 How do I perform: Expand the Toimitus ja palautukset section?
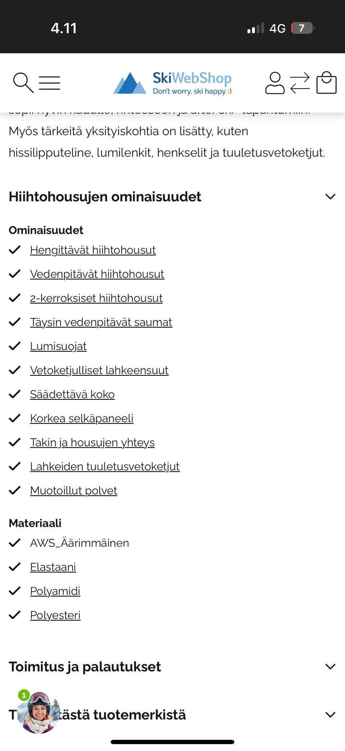pyautogui.click(x=330, y=666)
